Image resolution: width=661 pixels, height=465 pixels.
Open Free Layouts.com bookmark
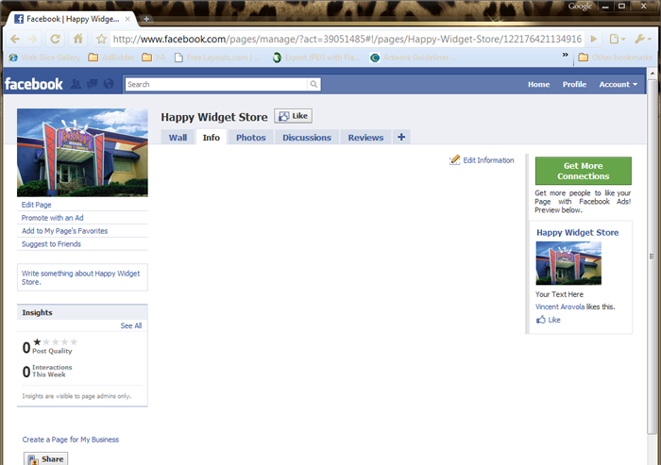(x=217, y=58)
